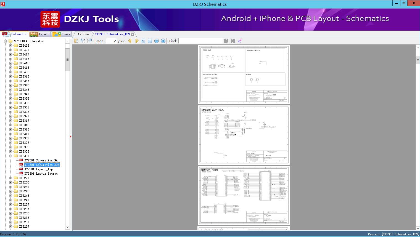Screen dimensions: 420x237
Task: Expand the XT2403 folder node
Action: (x=10, y=72)
